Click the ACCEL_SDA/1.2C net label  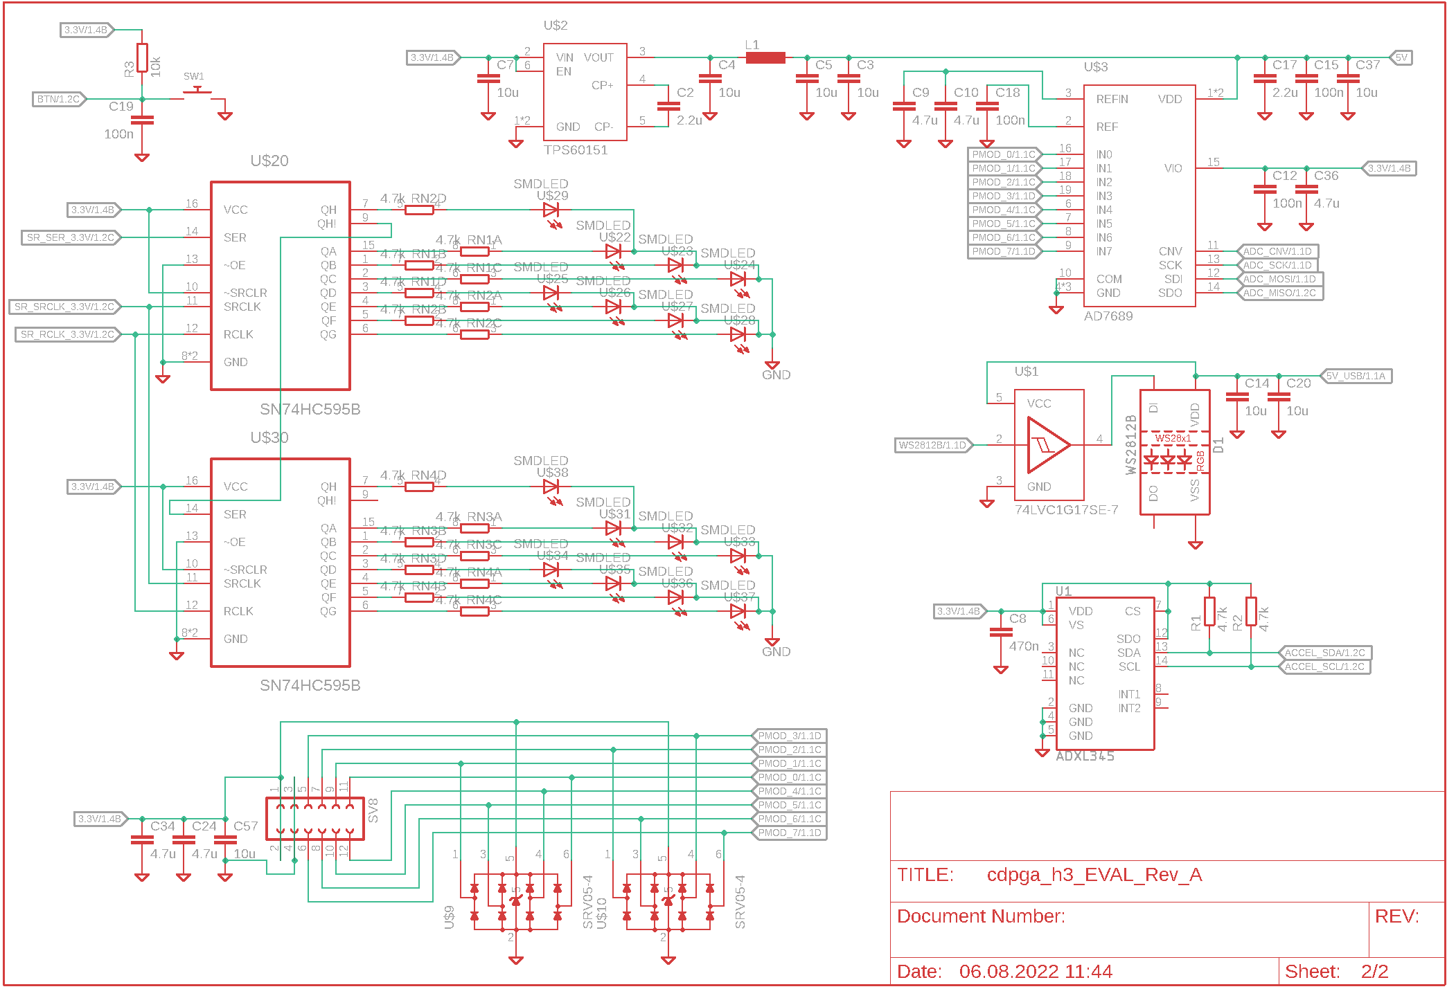[1325, 653]
